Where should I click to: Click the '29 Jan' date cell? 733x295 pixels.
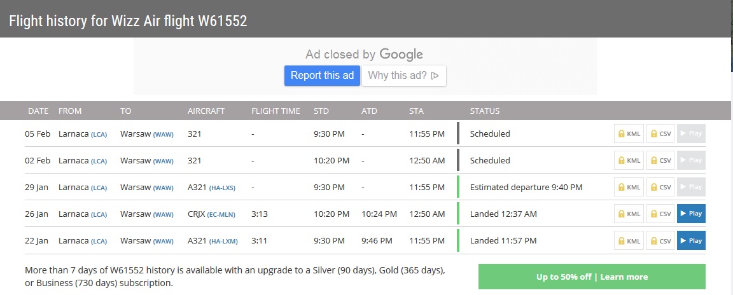click(36, 187)
